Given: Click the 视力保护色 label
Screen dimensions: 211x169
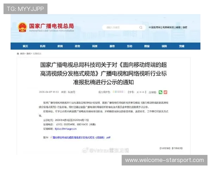Looking at the screenshot, I should pos(104,92).
